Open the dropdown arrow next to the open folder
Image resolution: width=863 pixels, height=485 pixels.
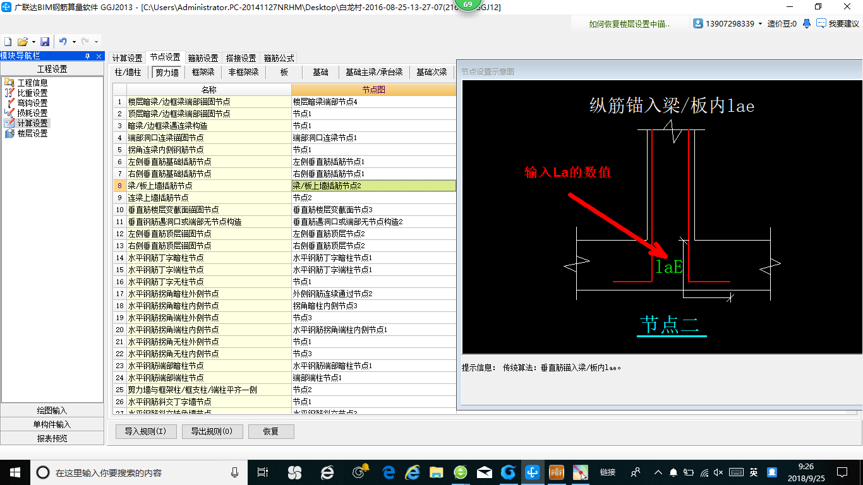click(x=32, y=42)
